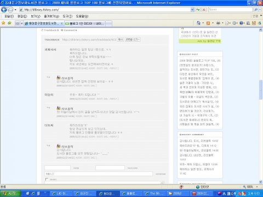Click the Stop loading red X icon
The width and height of the screenshot is (263, 197).
pos(204,9)
